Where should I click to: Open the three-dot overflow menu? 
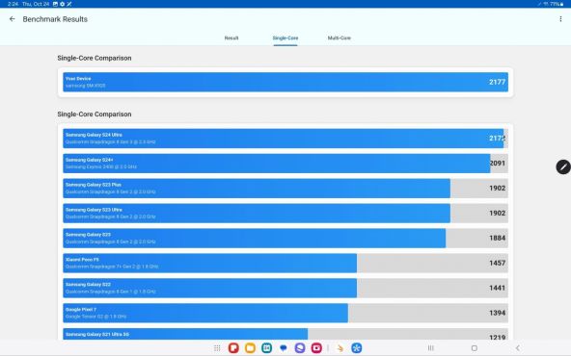click(560, 19)
